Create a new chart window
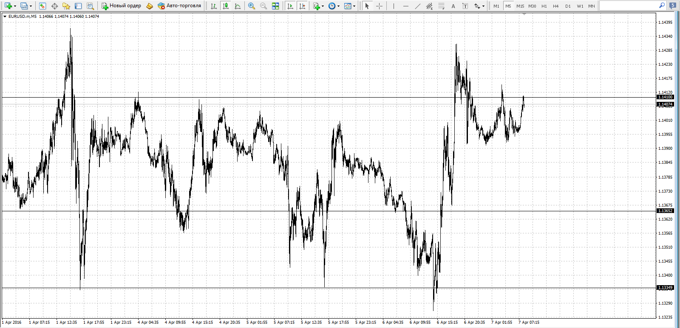The image size is (680, 328). [x=8, y=6]
